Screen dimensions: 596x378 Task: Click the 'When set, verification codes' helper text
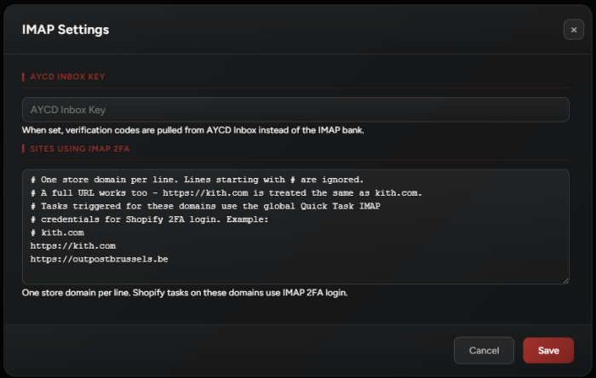192,130
